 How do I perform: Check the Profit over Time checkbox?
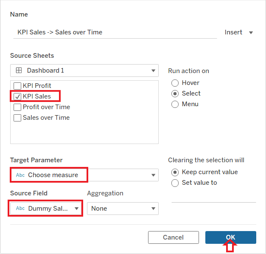17,107
